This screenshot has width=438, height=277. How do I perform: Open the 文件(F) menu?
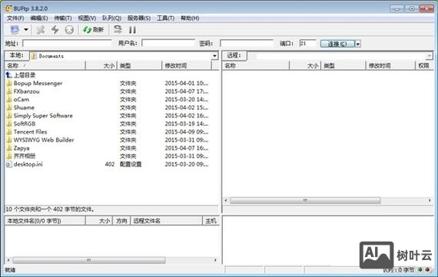(15, 18)
